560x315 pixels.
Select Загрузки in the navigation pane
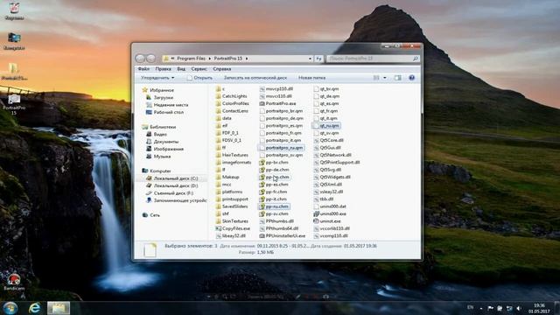(x=159, y=97)
